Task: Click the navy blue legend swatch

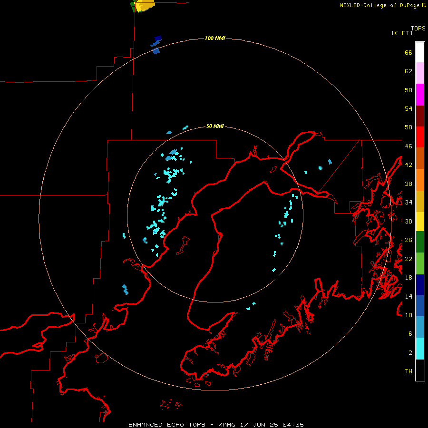Action: pyautogui.click(x=420, y=285)
